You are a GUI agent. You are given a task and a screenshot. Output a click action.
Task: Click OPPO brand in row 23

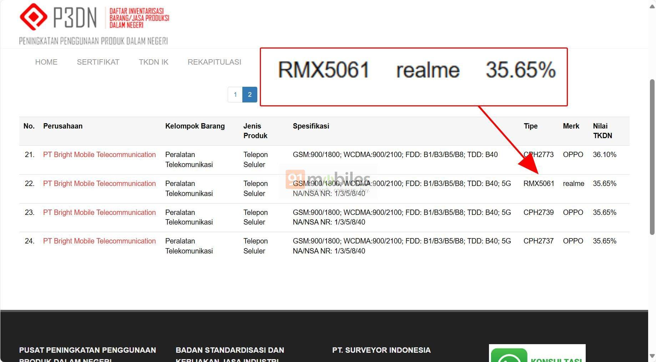[573, 212]
